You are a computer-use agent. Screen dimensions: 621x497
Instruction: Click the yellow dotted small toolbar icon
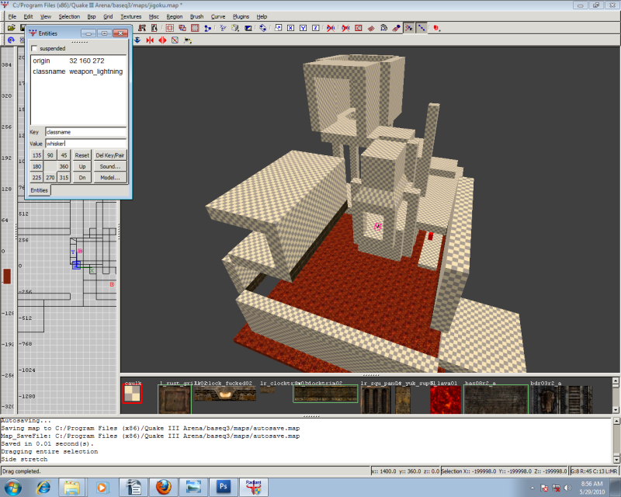coord(188,40)
